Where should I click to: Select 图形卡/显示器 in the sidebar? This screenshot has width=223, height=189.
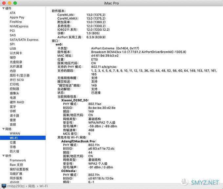(20, 75)
